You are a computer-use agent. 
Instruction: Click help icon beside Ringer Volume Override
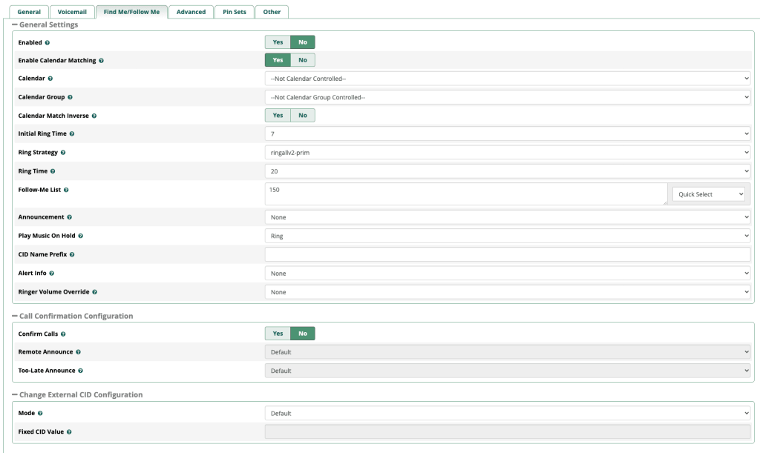coord(95,292)
